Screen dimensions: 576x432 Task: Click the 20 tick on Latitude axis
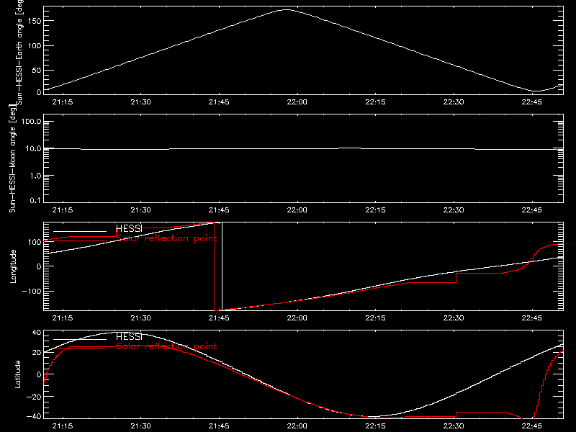point(37,352)
